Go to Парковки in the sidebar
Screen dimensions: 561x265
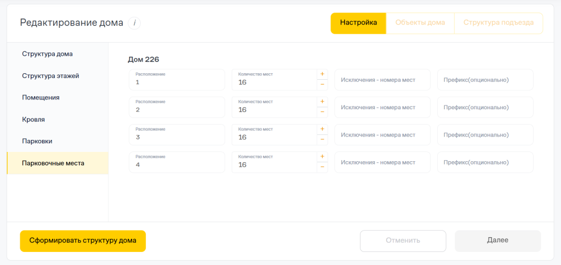click(x=58, y=141)
